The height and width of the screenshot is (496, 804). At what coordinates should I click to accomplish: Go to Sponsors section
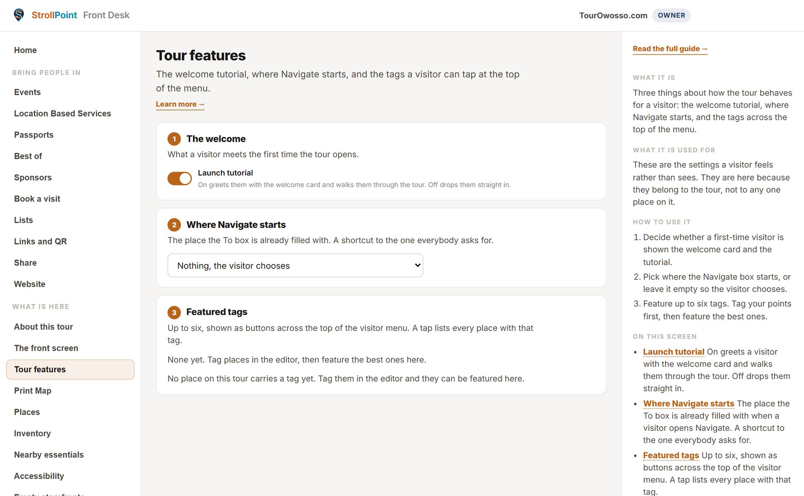[33, 177]
